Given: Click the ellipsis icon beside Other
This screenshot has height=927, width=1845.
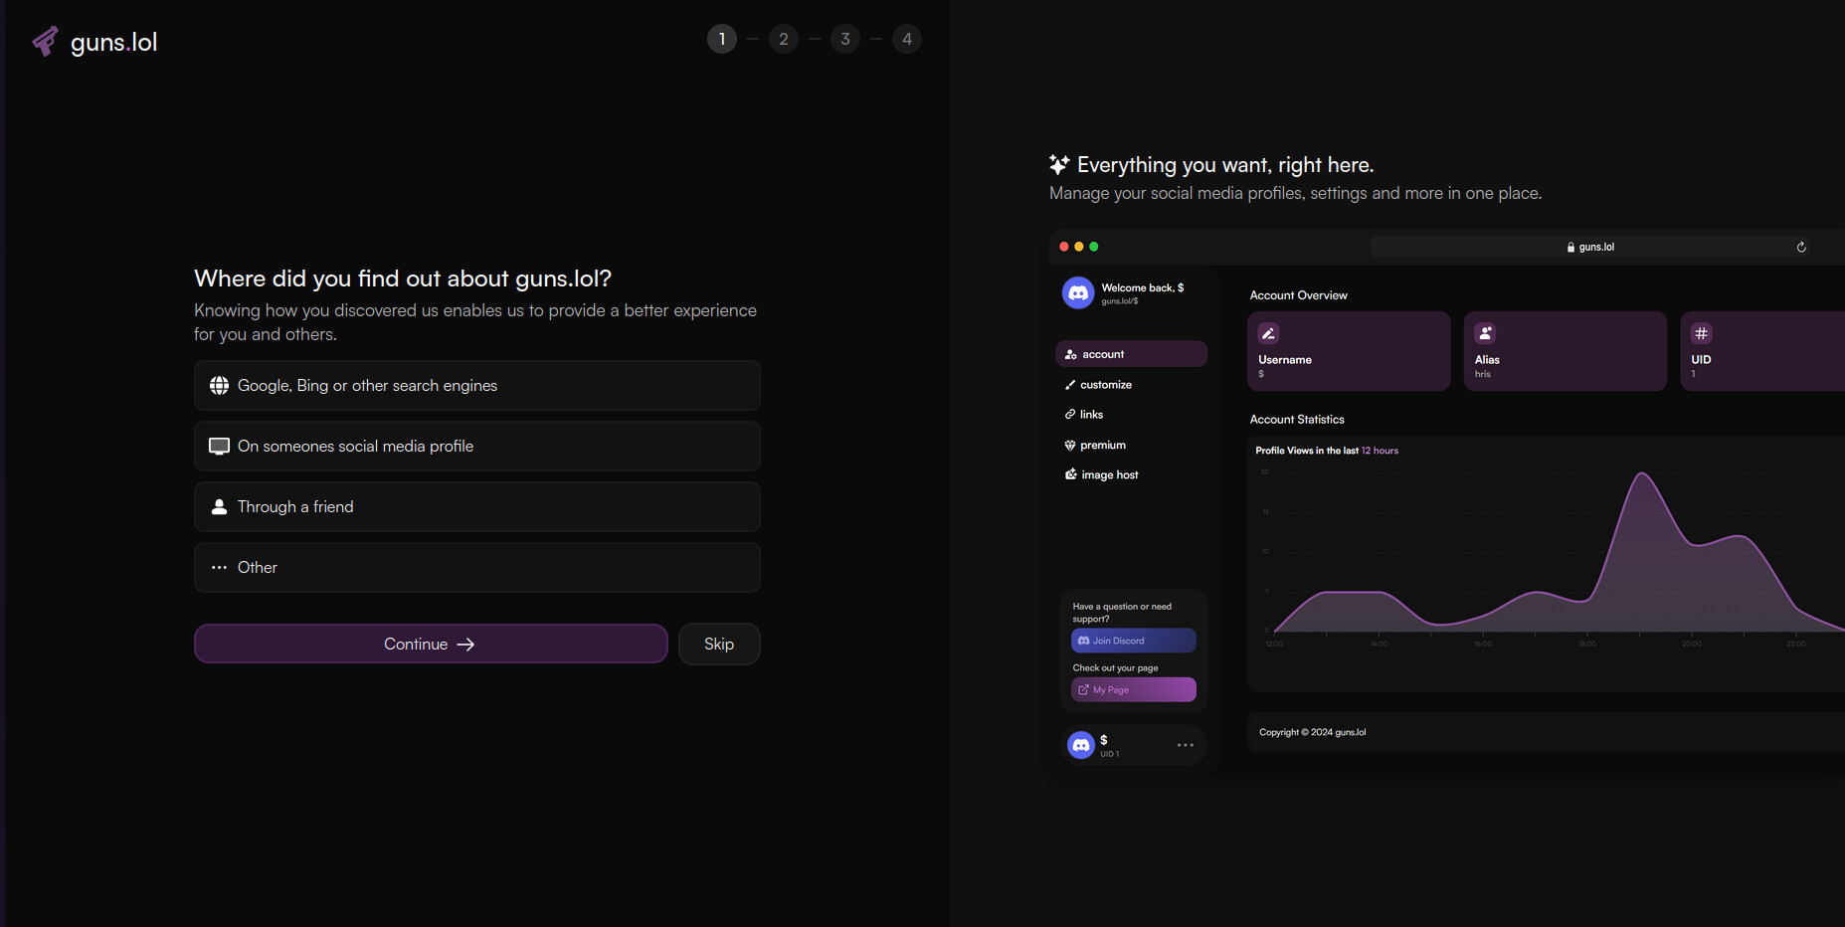Looking at the screenshot, I should (x=219, y=568).
